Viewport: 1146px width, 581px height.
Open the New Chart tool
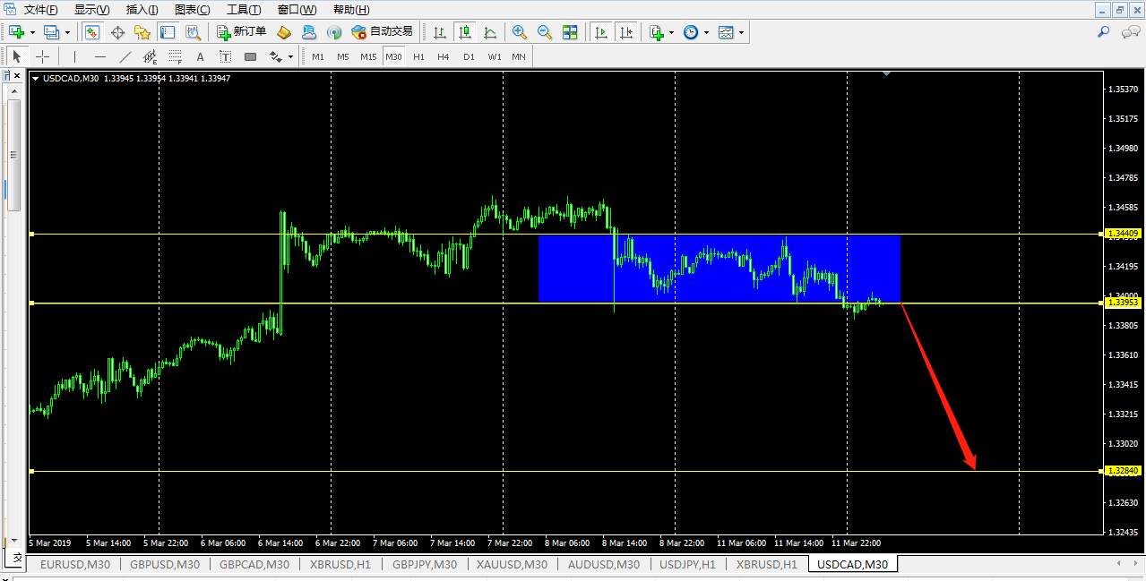coord(17,32)
